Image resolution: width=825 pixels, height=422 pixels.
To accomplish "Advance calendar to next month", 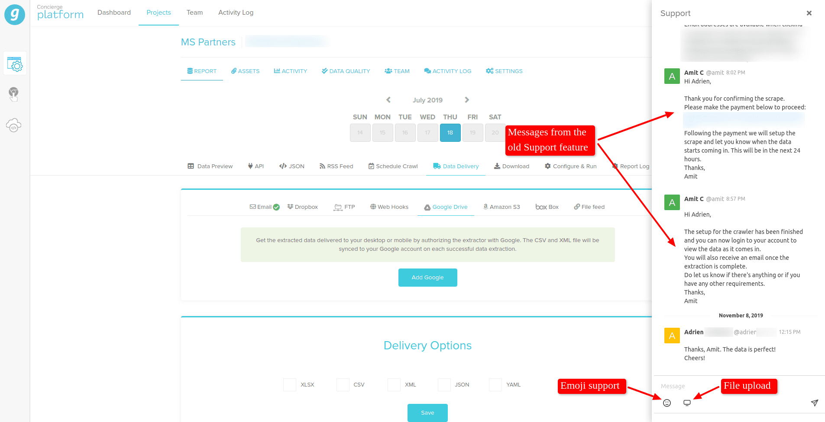I will click(467, 100).
